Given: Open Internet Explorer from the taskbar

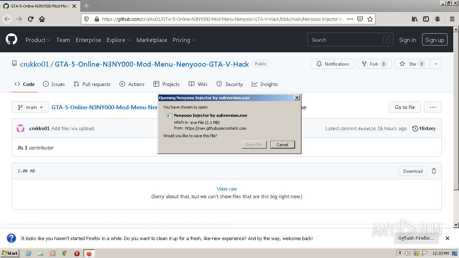Looking at the screenshot, I should [x=28, y=253].
